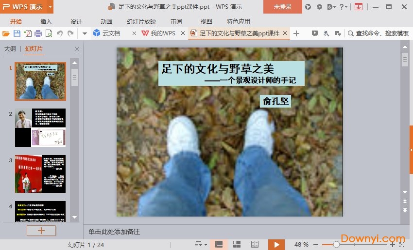Screen dimensions: 413x250
Task: Save the presentation with floppy icon
Action: [x=17, y=33]
